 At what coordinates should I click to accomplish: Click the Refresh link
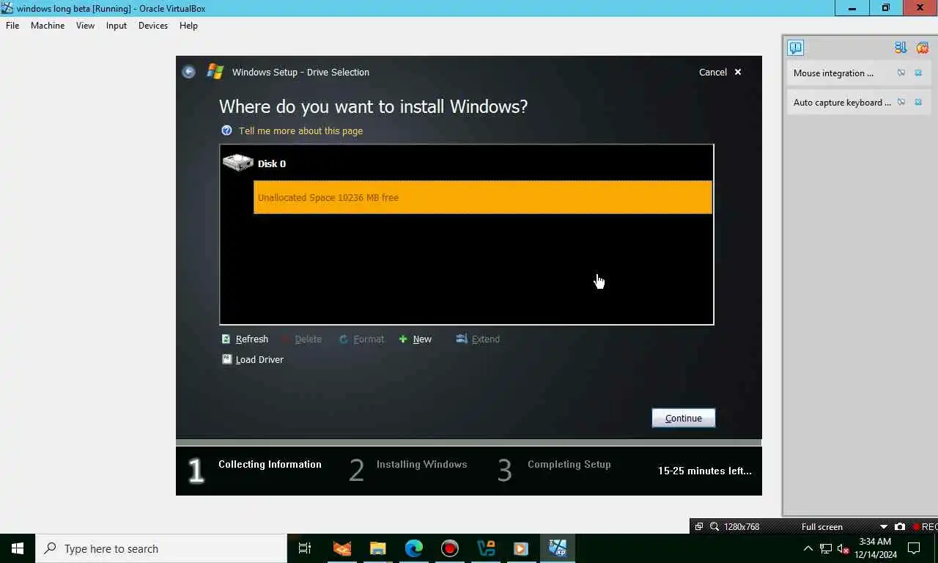pos(251,339)
